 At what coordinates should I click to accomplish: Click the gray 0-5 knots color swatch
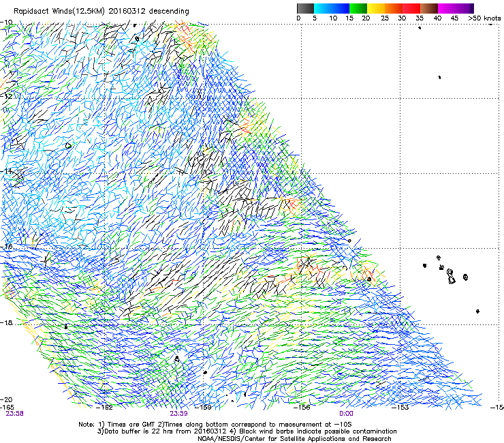click(x=305, y=8)
